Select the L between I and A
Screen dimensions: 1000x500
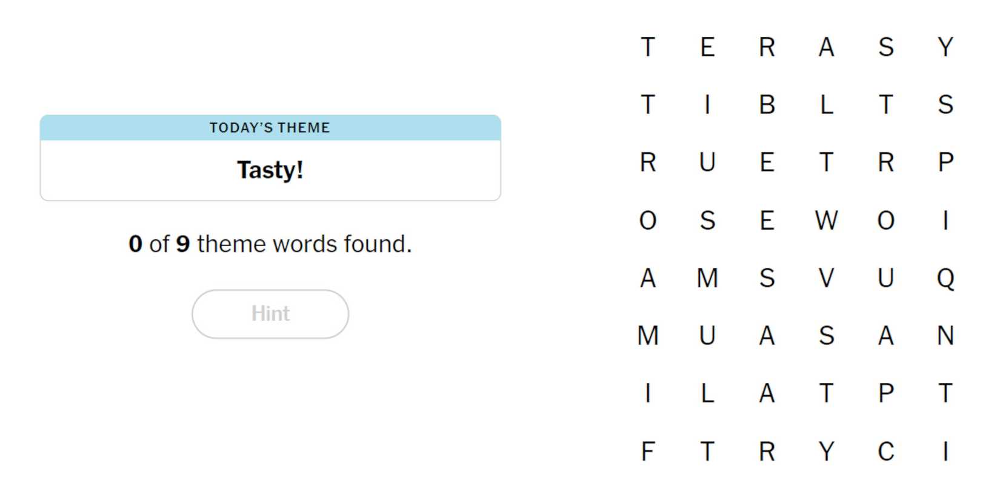click(707, 394)
